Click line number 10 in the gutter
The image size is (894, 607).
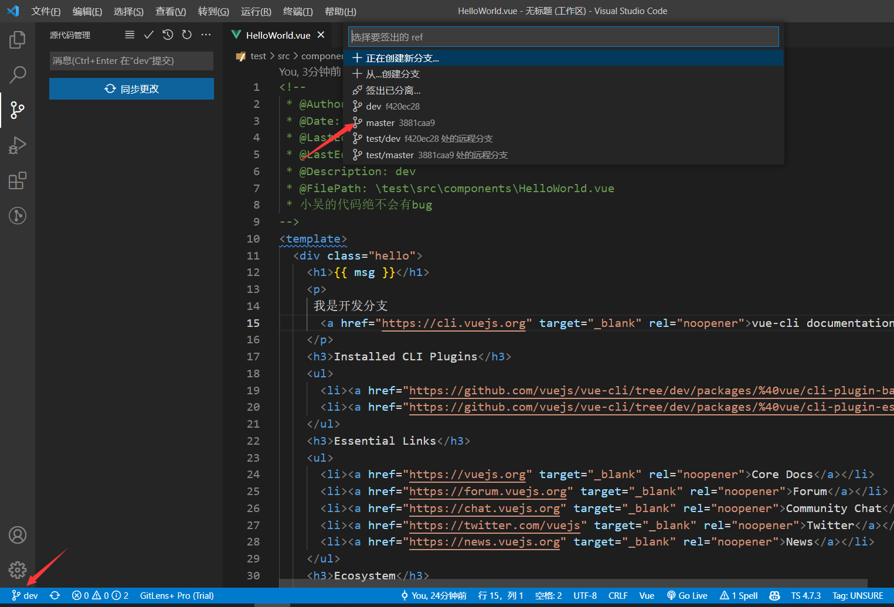click(253, 239)
